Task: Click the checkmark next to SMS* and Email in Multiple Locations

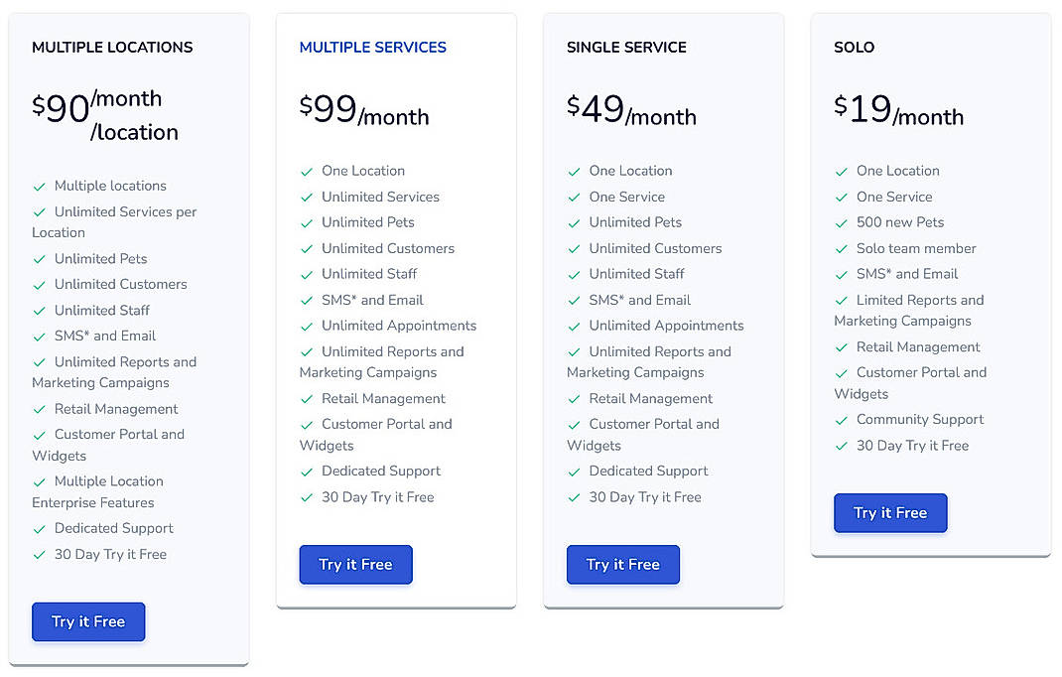Action: (x=39, y=336)
